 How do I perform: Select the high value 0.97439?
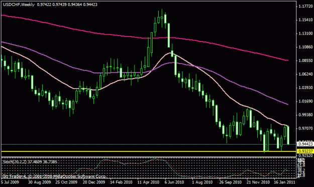[59, 4]
